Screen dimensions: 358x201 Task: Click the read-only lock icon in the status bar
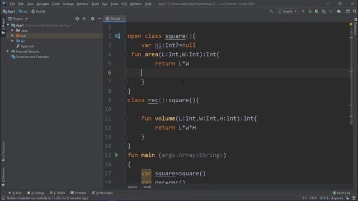[x=347, y=198]
